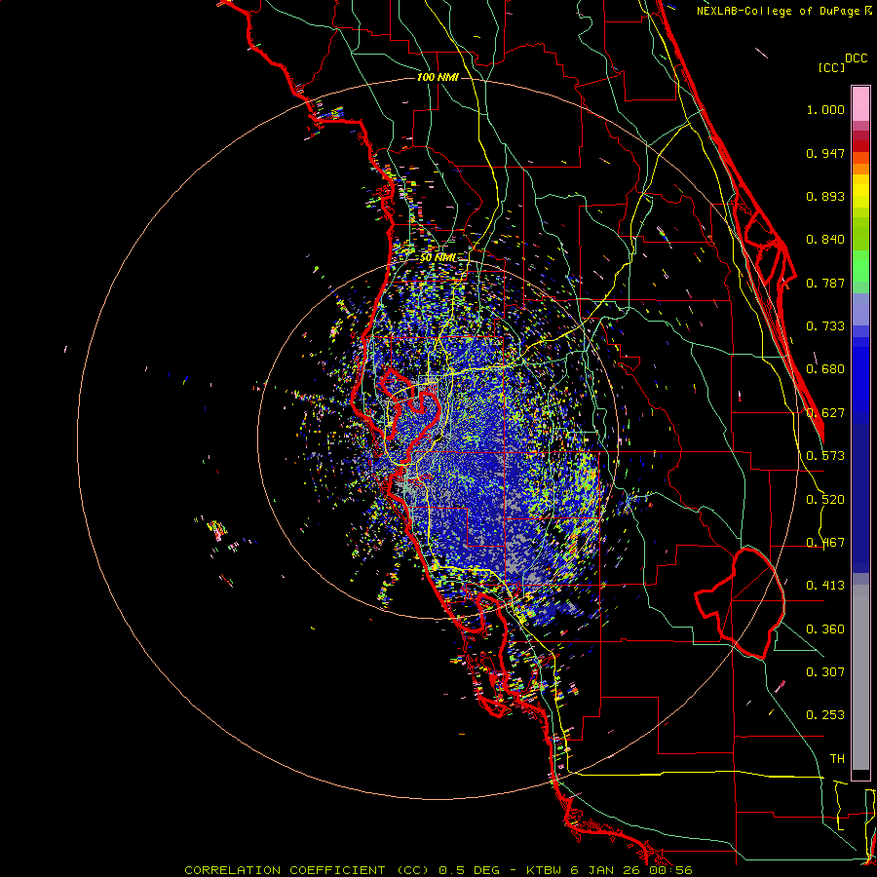
Task: Select the 0.787 scale value
Action: (x=825, y=283)
